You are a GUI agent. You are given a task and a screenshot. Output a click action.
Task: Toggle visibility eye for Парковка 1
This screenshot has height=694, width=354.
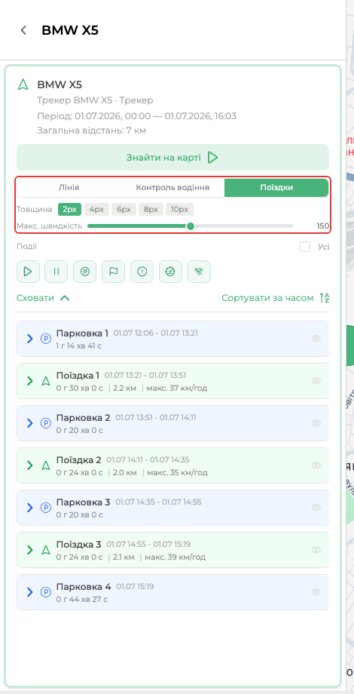pos(316,339)
